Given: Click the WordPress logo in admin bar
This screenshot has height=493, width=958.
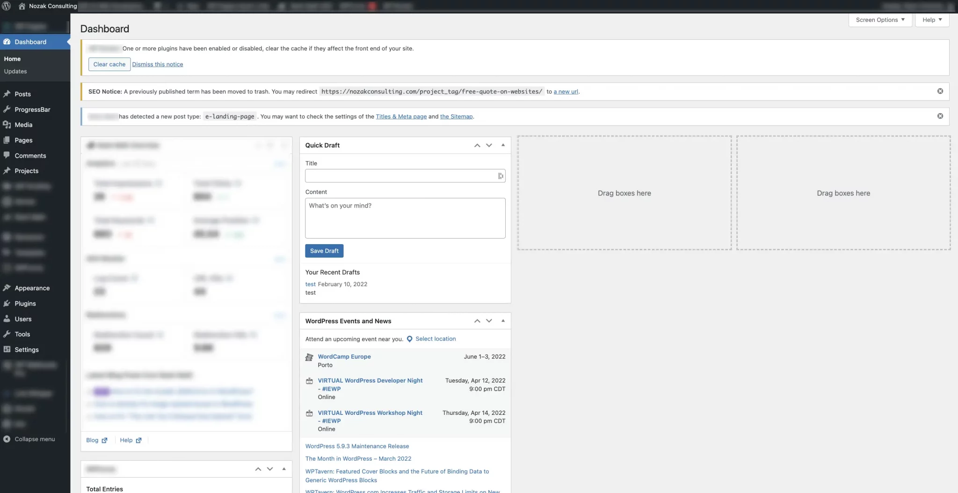Looking at the screenshot, I should (7, 6).
